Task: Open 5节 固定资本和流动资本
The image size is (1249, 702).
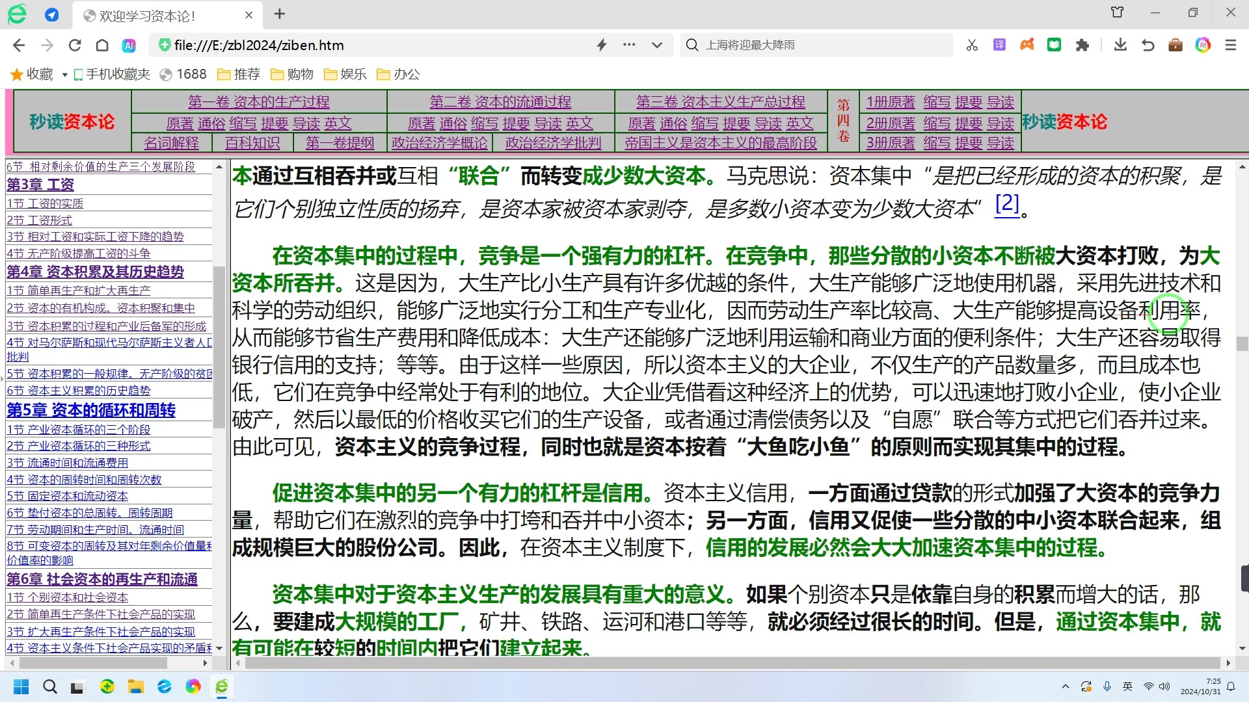Action: click(x=68, y=496)
